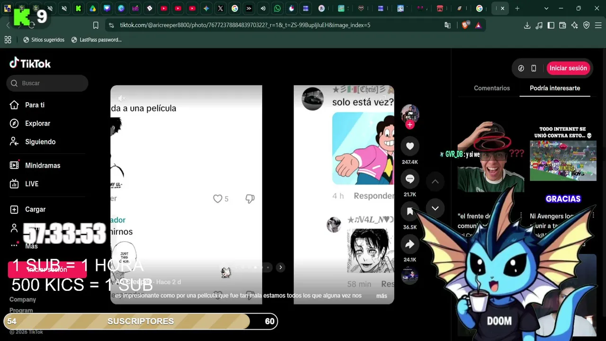606x341 pixels.
Task: Open the spinning sound disc
Action: click(x=410, y=275)
